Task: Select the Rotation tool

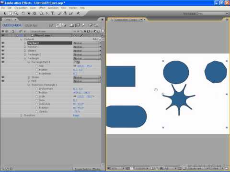Action: (23, 13)
